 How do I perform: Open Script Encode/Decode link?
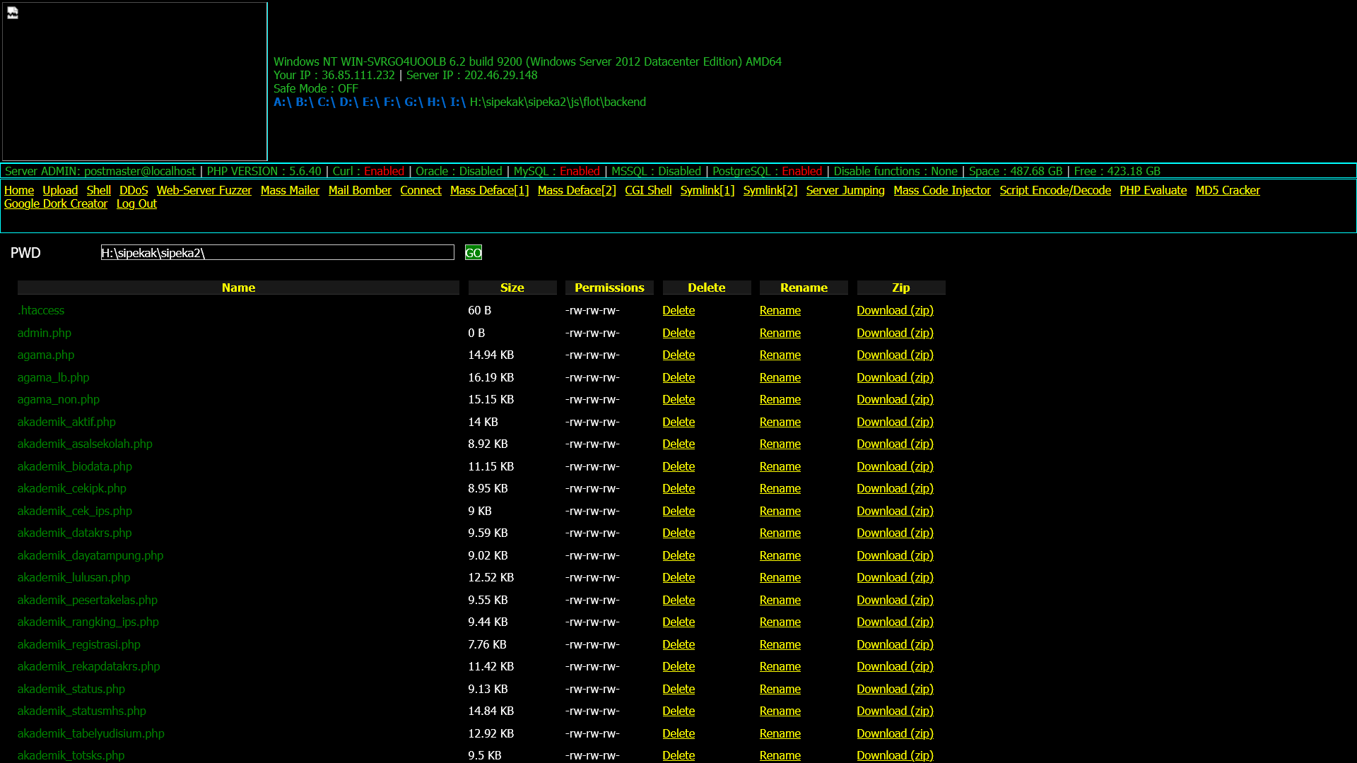1055,190
